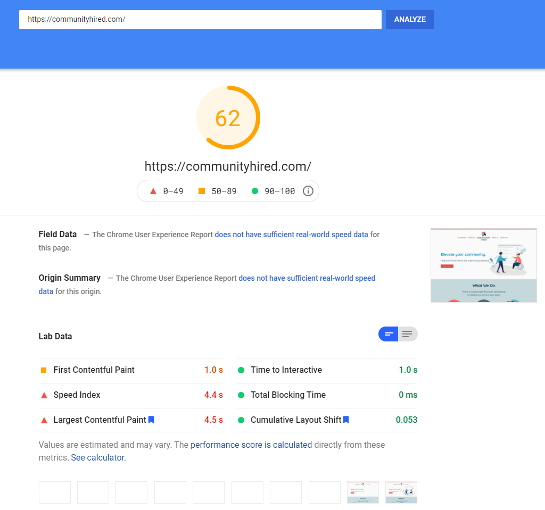Click the ninth filmstrip thumbnail with page content
545x510 pixels.
point(363,492)
